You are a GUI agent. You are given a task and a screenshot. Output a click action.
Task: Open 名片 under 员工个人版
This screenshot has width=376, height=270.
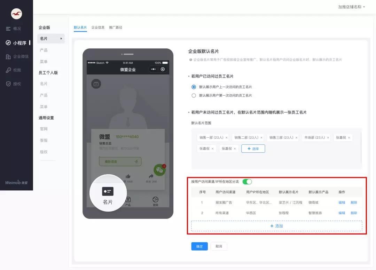(44, 84)
